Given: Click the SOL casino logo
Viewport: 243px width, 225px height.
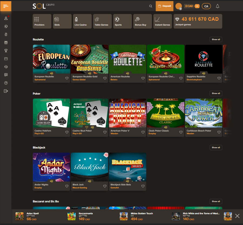Looking at the screenshot, I should click(x=44, y=6).
